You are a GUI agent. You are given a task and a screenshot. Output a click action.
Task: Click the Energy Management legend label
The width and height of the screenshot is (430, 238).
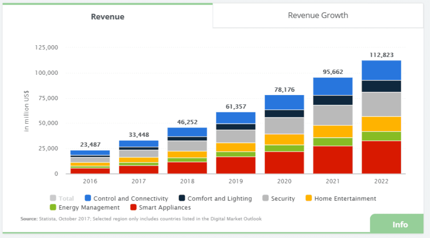pos(89,207)
